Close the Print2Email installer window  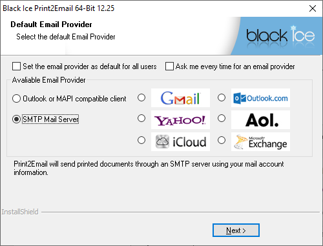click(x=313, y=8)
